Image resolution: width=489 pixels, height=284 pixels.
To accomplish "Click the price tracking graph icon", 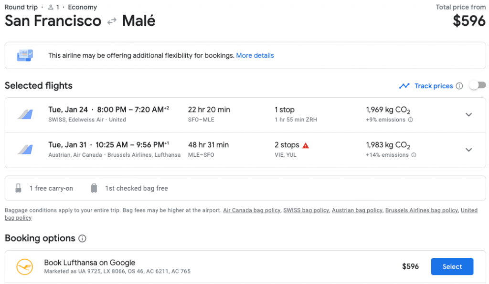I will (404, 86).
